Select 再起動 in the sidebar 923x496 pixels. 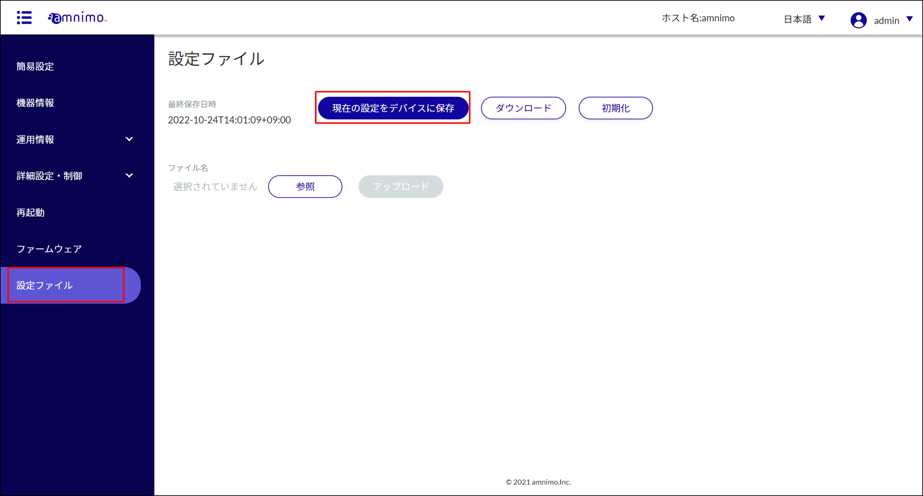click(30, 213)
